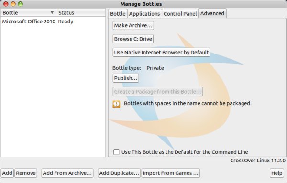The image size is (287, 183).
Task: Select the Advanced tab
Action: tap(212, 13)
